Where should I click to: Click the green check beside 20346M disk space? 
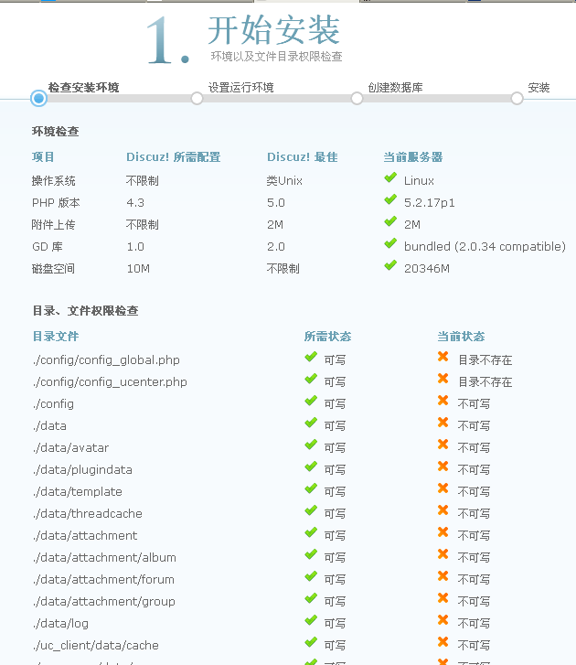390,266
